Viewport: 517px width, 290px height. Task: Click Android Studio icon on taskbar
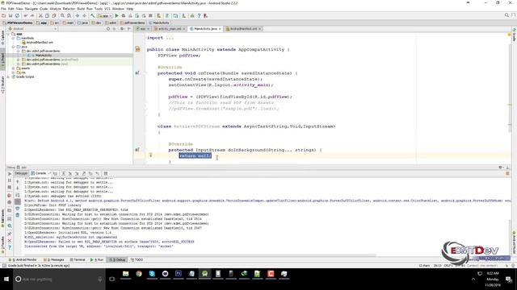point(204,274)
